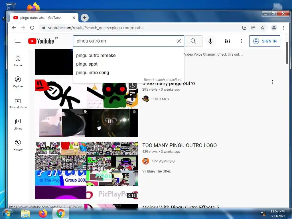Go forward in Chrome
This screenshot has height=219, width=292.
pyautogui.click(x=23, y=28)
